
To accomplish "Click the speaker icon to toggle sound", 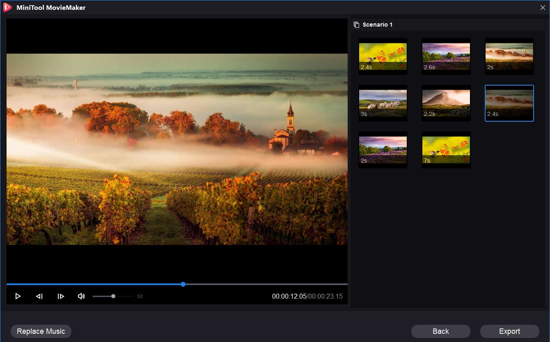I will (81, 296).
